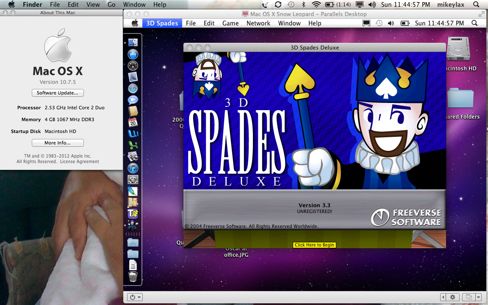The image size is (488, 305).
Task: Click guest battery icon in VM menu bar
Action: [405, 23]
